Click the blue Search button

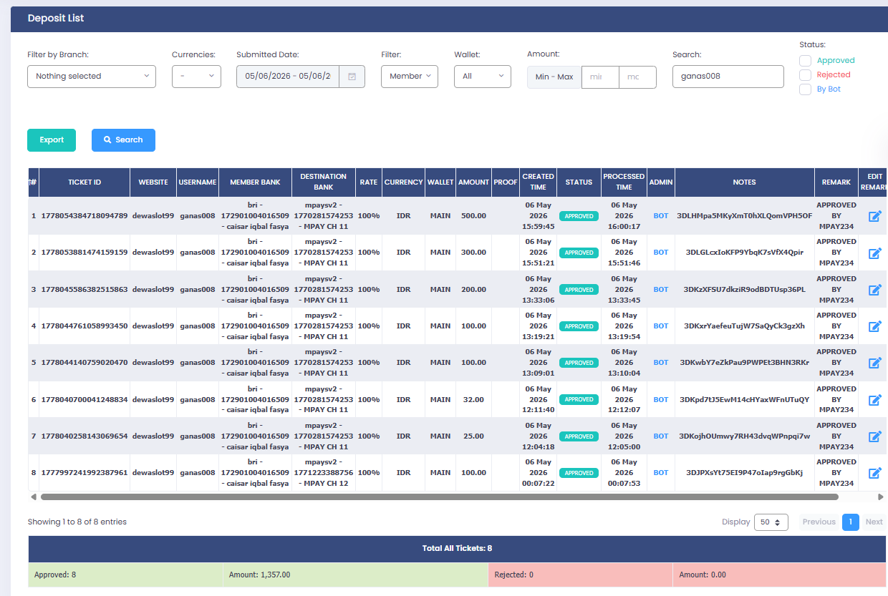click(x=123, y=140)
